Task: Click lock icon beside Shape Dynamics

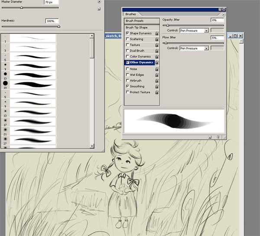Action: click(x=157, y=33)
